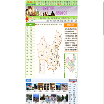Open 重庆 link in the province sidebar
Screen dimensions: 104x104
click(32, 30)
